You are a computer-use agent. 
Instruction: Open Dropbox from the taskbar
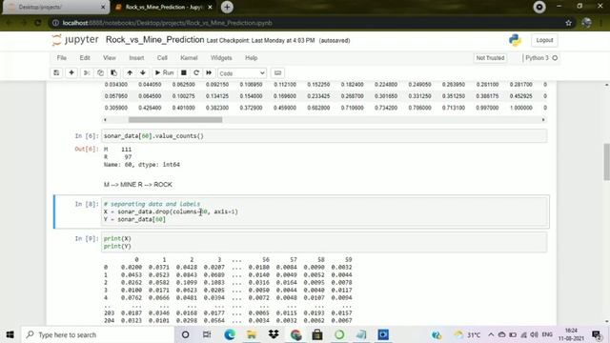click(274, 334)
